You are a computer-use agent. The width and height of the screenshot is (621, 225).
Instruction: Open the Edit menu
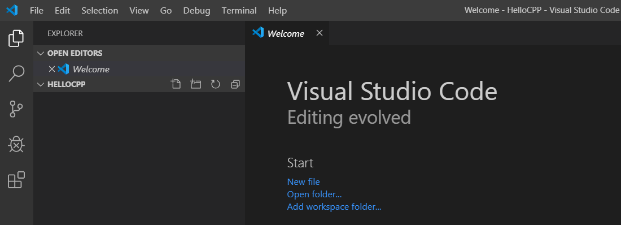62,10
